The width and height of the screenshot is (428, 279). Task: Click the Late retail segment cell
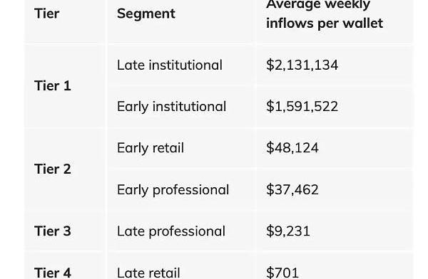pyautogui.click(x=148, y=273)
